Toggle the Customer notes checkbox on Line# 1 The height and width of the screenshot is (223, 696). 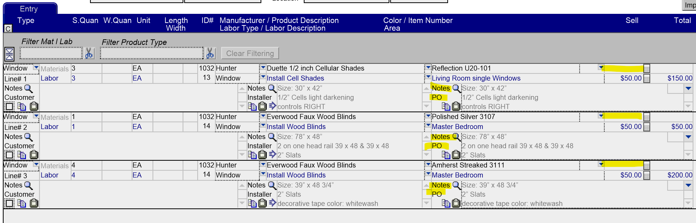click(9, 106)
